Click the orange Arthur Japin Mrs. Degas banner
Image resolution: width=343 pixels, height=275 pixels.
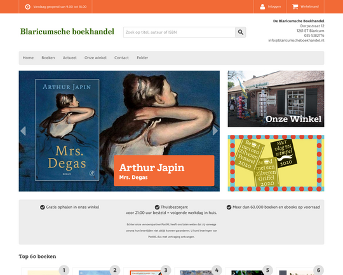pos(164,171)
